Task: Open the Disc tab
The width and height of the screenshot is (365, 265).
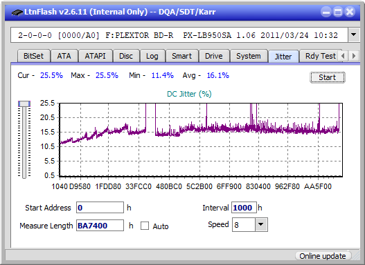Action: pos(126,56)
